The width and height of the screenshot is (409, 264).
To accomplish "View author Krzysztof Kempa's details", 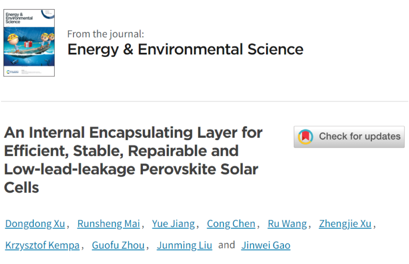I will click(x=42, y=245).
